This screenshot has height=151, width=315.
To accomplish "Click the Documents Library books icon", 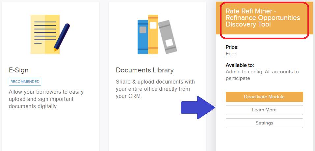I will click(157, 34).
